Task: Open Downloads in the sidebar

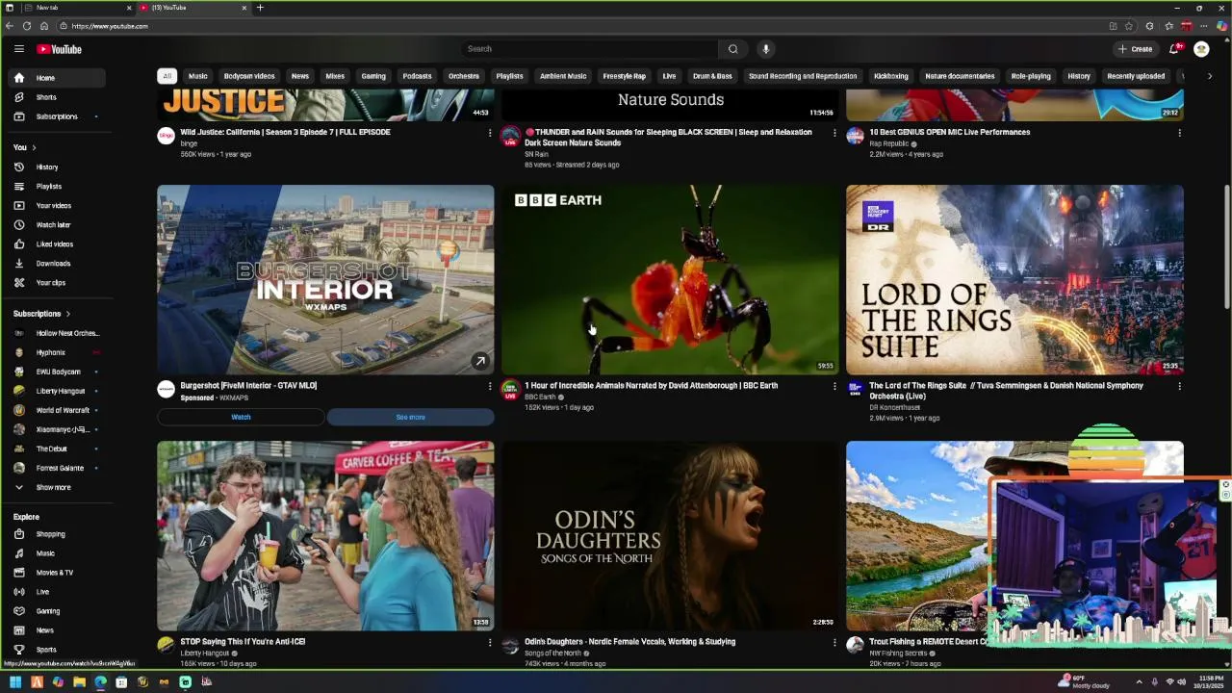Action: pyautogui.click(x=58, y=263)
